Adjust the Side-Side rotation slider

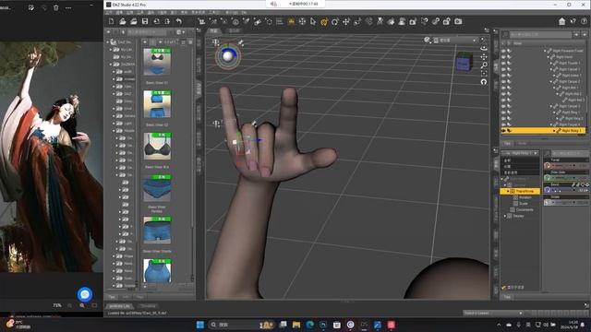[x=566, y=178]
